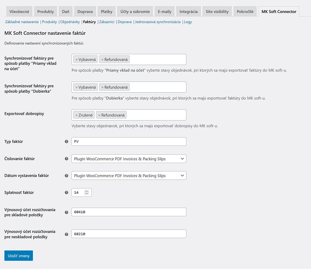Switch to the Doprava settings tab
This screenshot has width=311, height=269.
pos(85,12)
